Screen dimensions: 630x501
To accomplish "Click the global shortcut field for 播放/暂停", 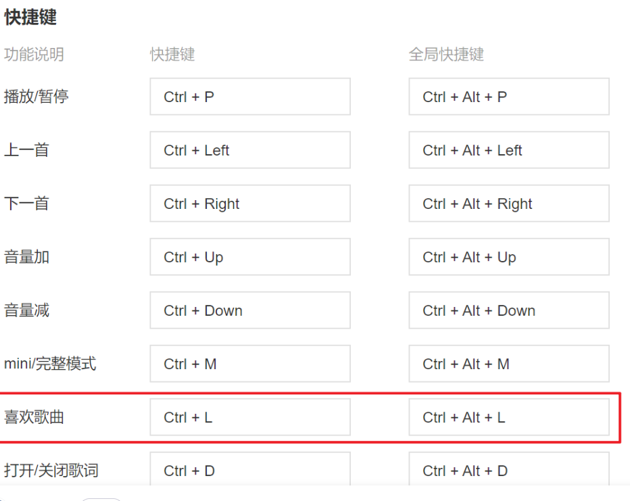I will (508, 97).
